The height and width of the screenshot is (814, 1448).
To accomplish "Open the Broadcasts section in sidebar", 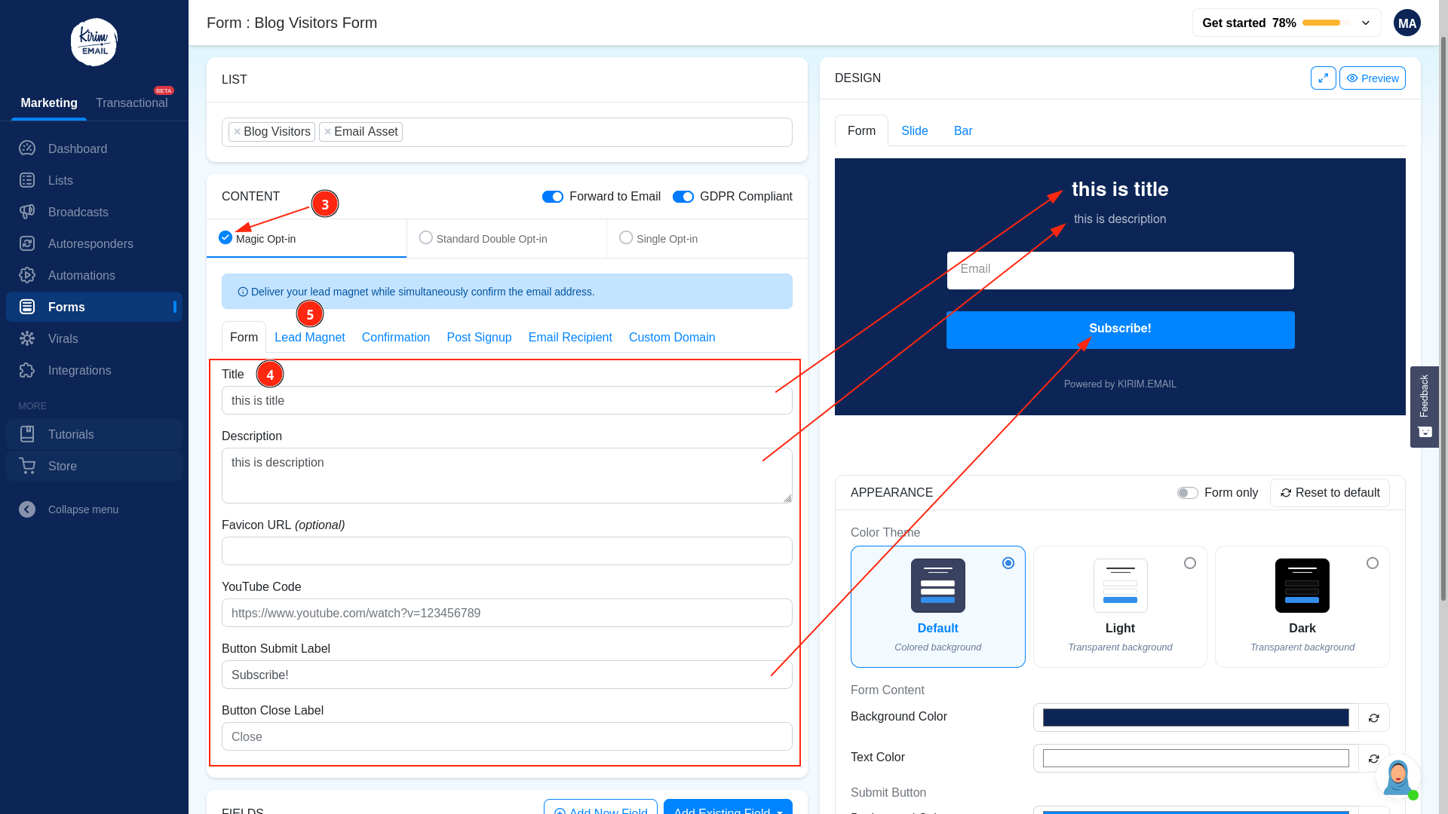I will 78,212.
